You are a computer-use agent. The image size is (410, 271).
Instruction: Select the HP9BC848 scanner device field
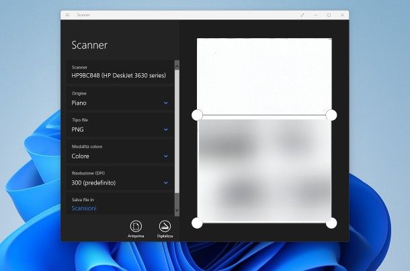pyautogui.click(x=120, y=72)
